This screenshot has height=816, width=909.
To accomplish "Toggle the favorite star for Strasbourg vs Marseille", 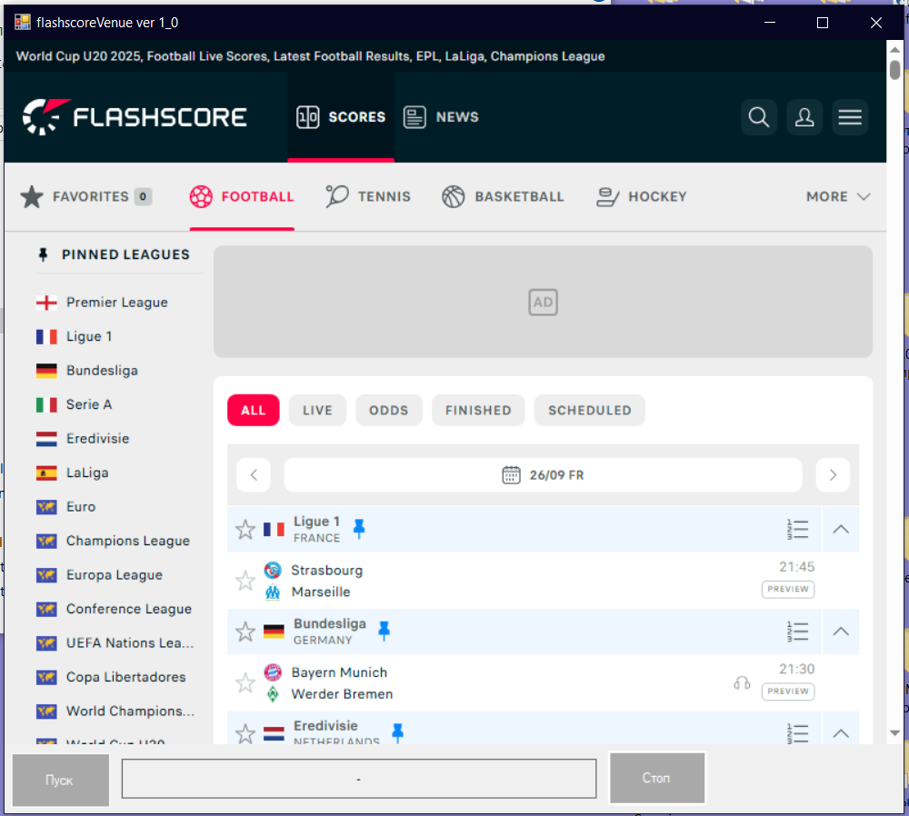I will [x=245, y=581].
